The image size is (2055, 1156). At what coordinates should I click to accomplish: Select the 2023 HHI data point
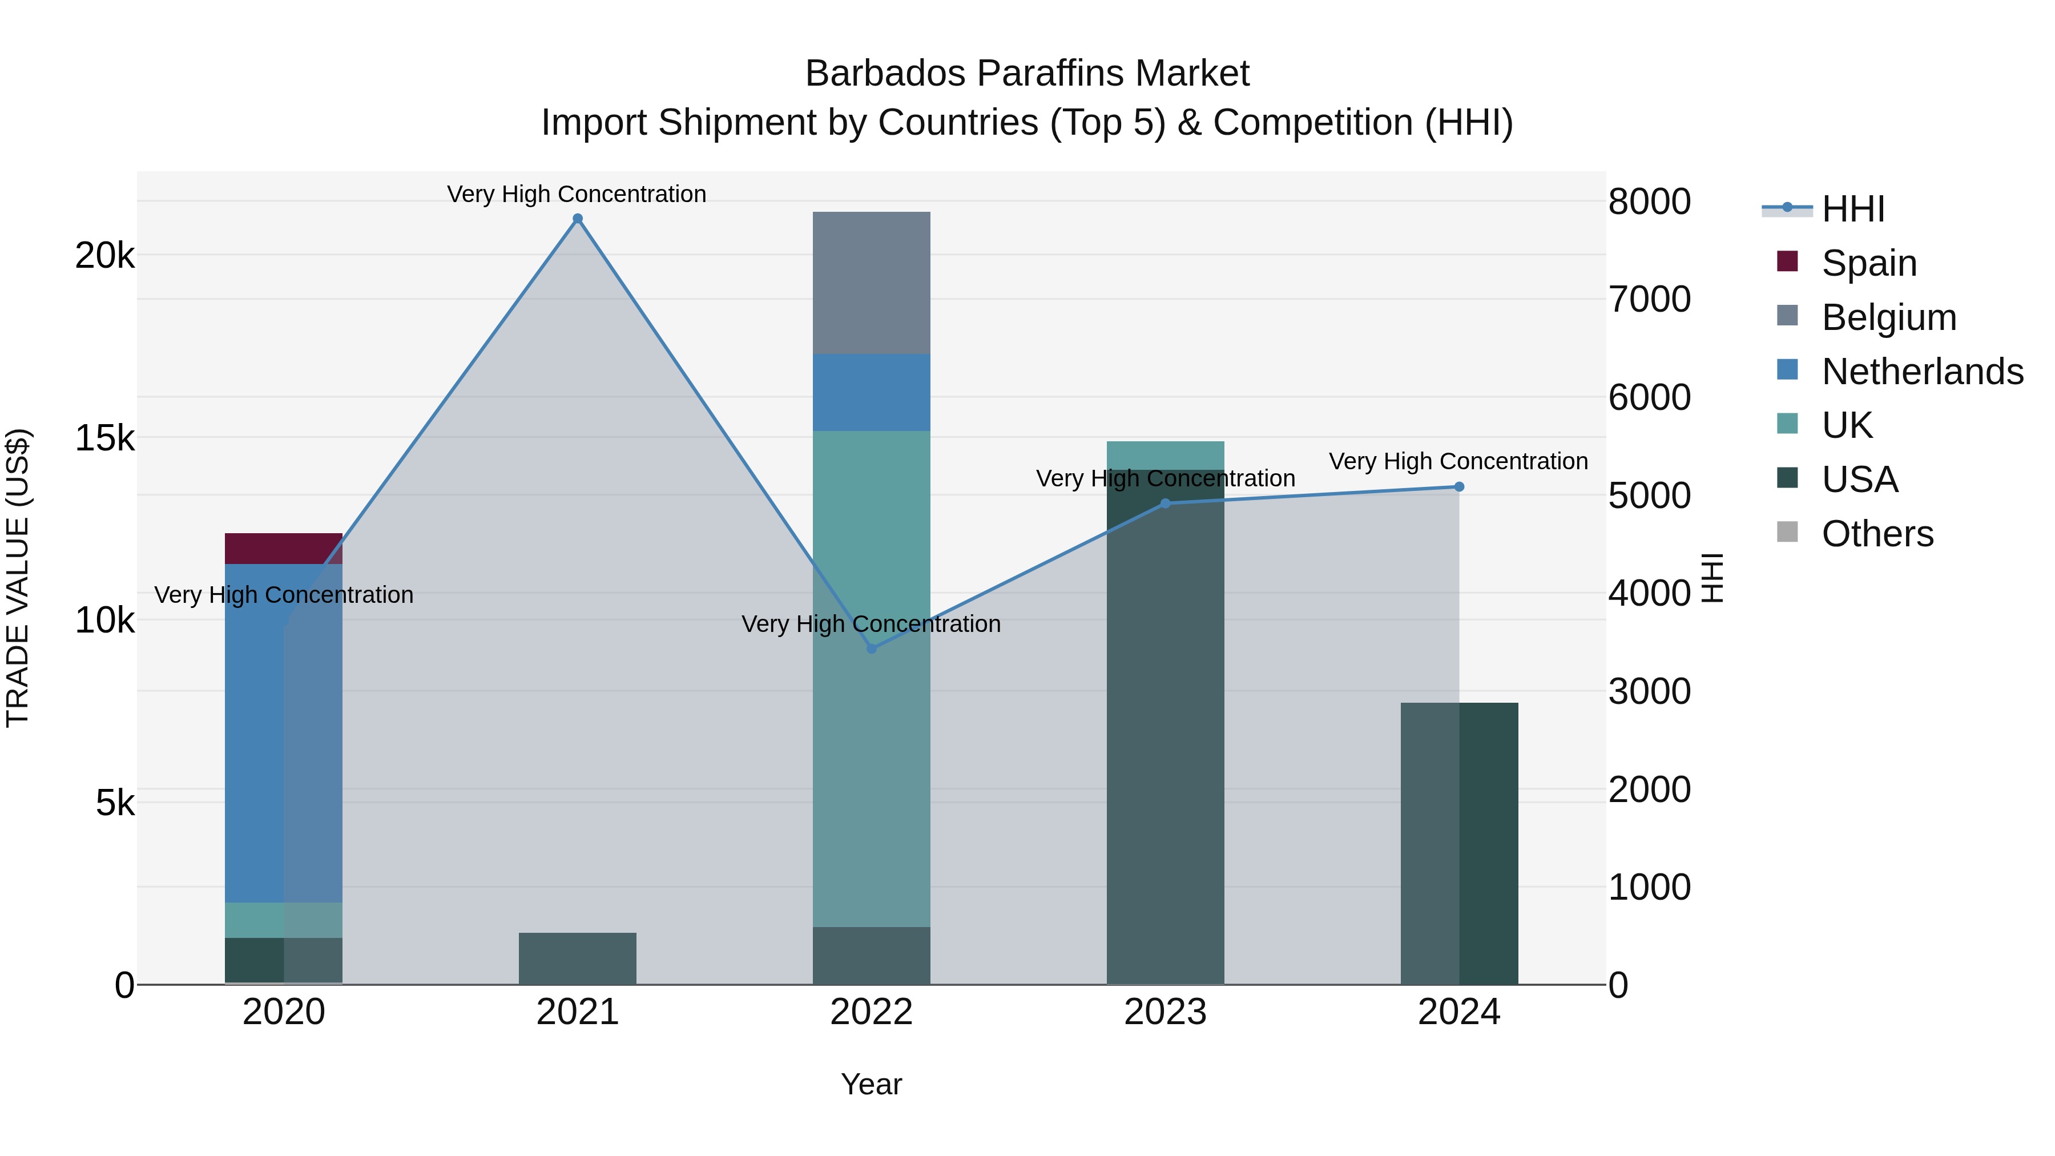[x=1166, y=504]
